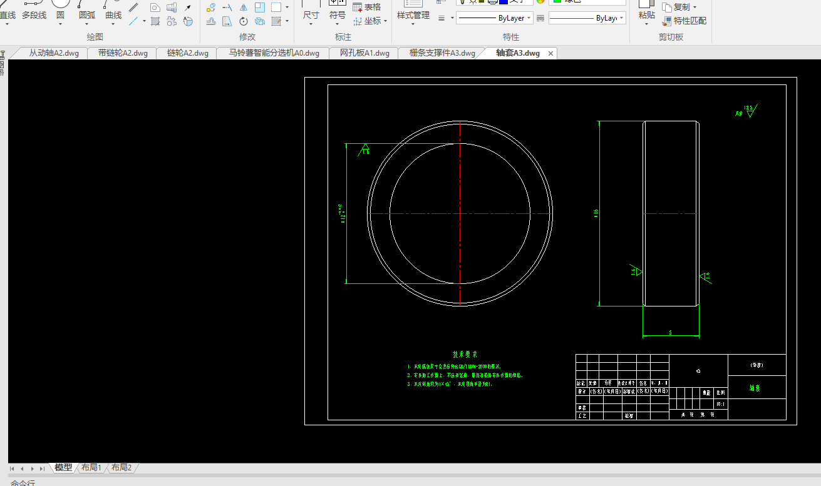
Task: Close the 轴套A3.dwg document tab
Action: (551, 54)
